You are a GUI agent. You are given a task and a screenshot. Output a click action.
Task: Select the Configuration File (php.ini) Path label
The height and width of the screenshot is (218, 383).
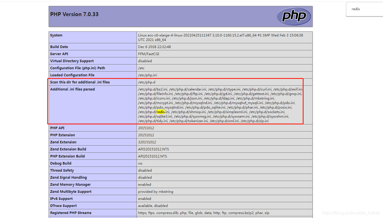pyautogui.click(x=77, y=68)
